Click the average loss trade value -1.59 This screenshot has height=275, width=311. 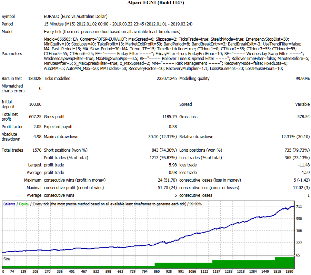[305, 173]
